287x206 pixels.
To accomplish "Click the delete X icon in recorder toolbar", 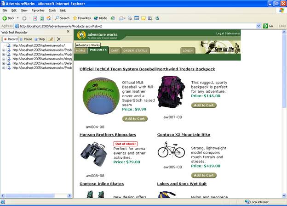I will [59, 39].
